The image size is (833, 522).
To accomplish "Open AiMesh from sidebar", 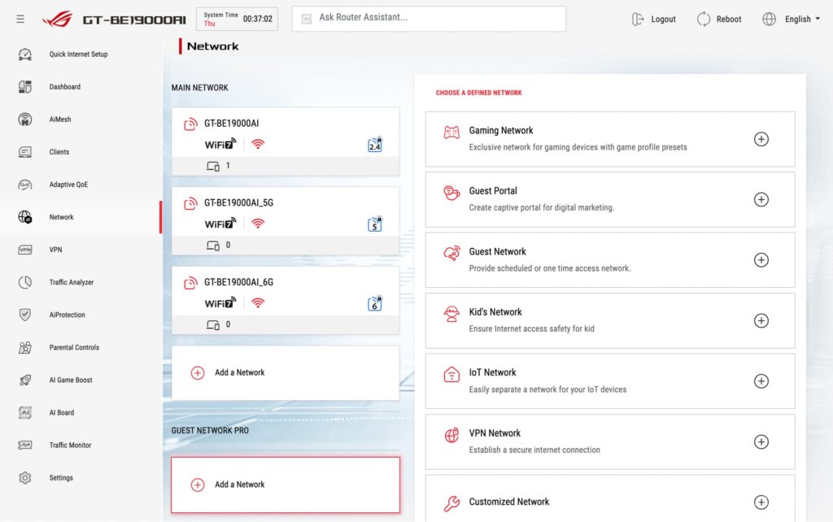I will click(59, 120).
